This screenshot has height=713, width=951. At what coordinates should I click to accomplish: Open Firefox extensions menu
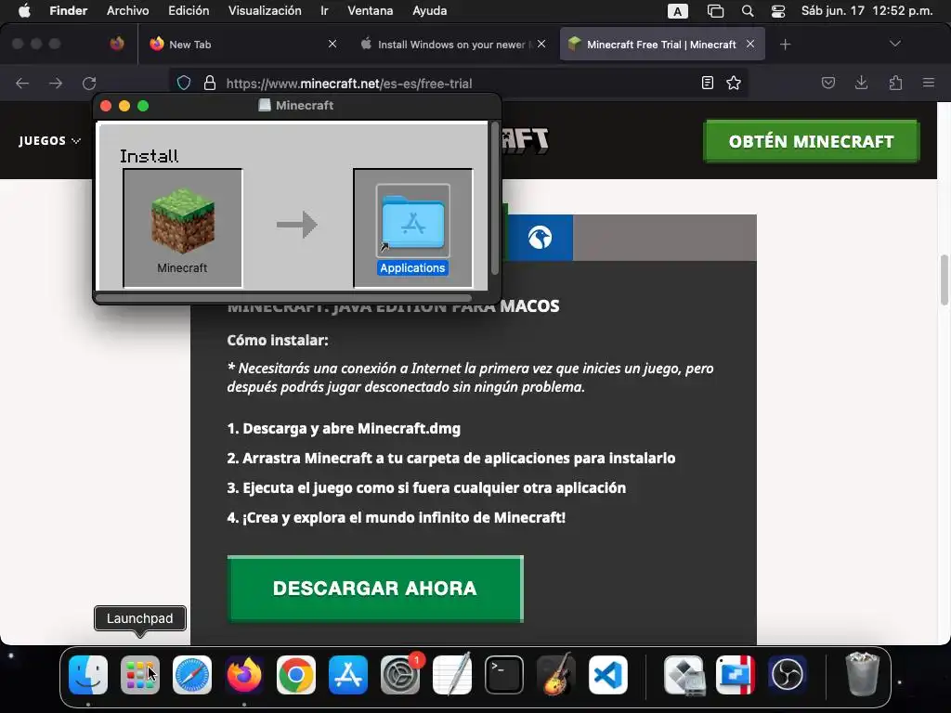point(895,83)
